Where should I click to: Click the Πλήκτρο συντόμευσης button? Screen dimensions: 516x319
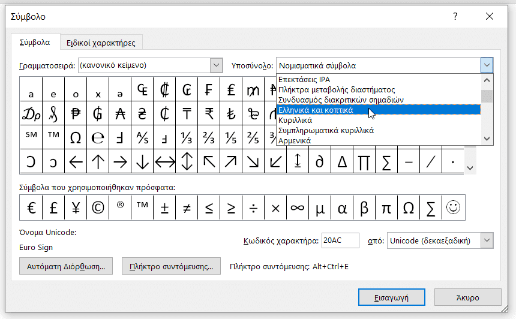(x=172, y=266)
